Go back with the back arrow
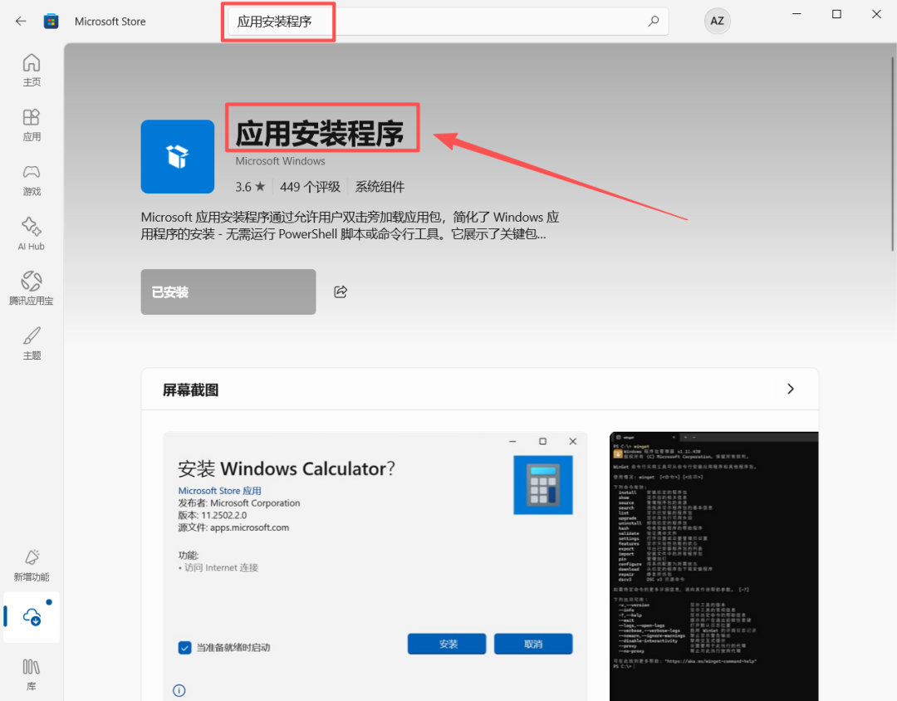 pyautogui.click(x=21, y=21)
